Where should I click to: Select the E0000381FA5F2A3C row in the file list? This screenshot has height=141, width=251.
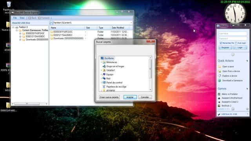[x=91, y=32]
